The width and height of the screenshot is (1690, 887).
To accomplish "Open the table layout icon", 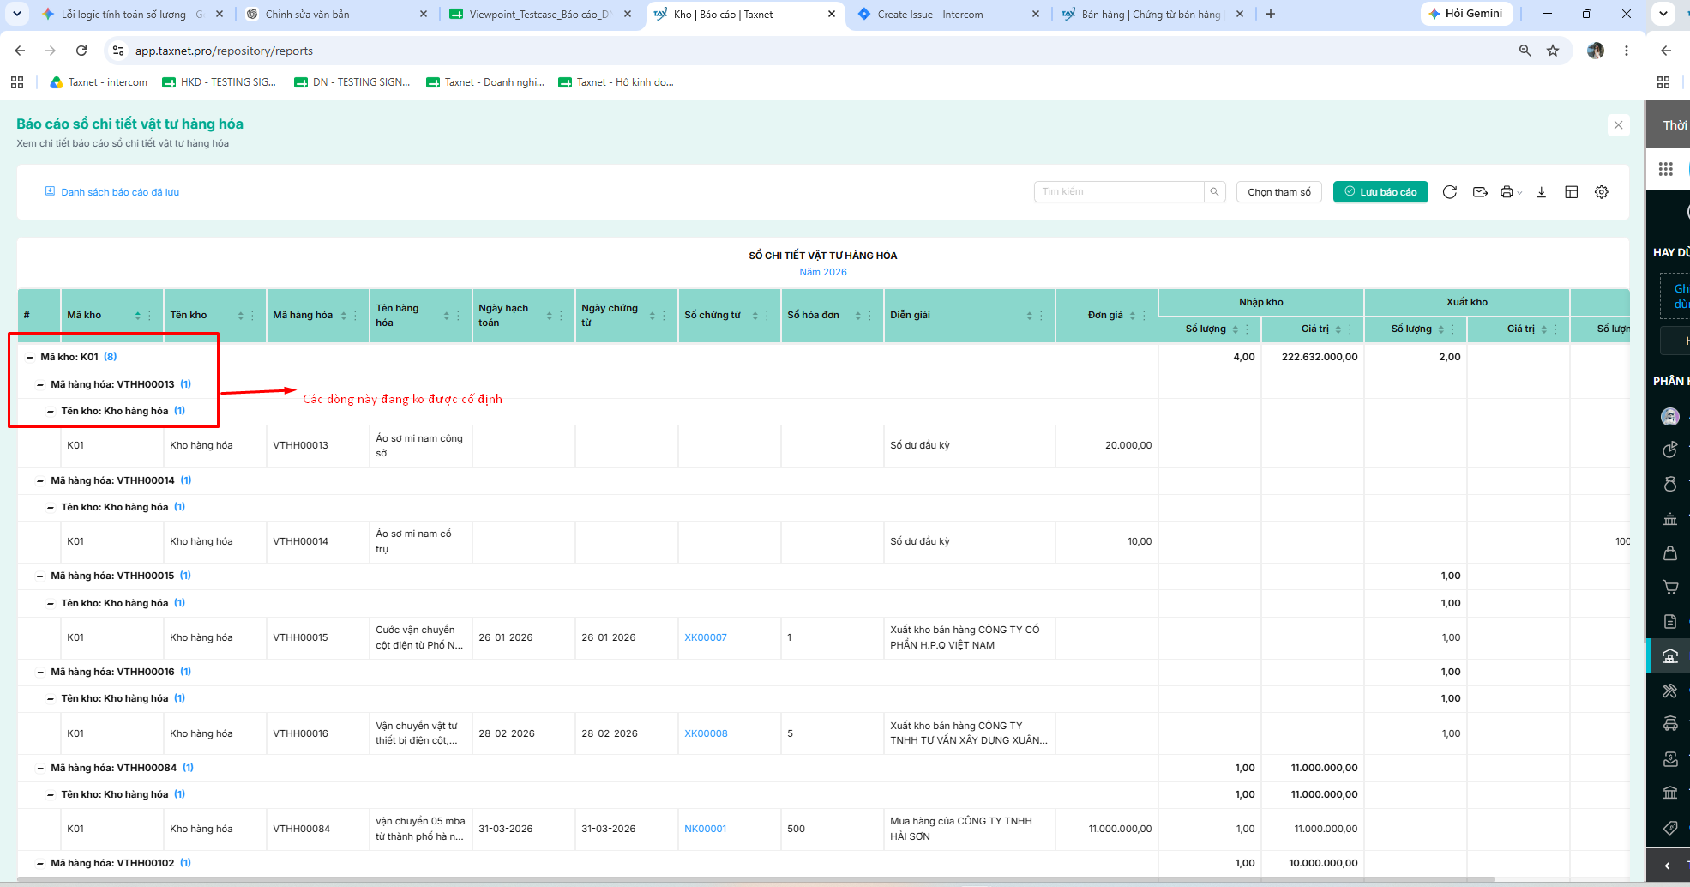I will 1571,192.
